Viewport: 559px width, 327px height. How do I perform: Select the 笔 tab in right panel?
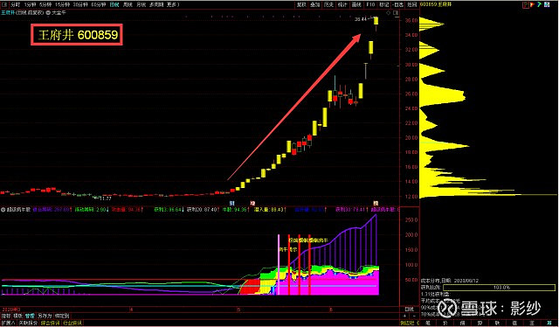(x=428, y=323)
